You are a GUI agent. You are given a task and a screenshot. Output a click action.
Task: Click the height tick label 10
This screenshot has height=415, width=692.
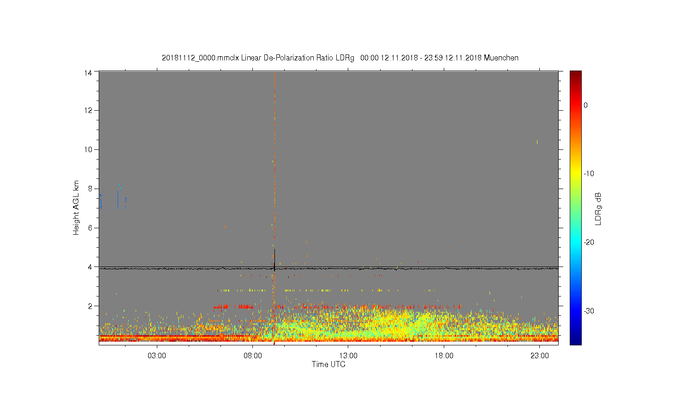click(88, 149)
